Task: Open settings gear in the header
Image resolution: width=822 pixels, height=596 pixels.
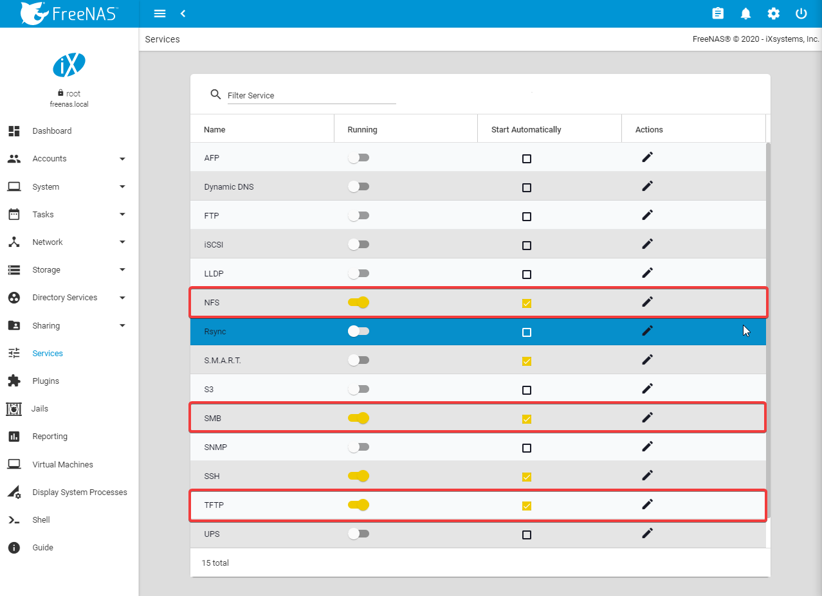Action: tap(773, 14)
